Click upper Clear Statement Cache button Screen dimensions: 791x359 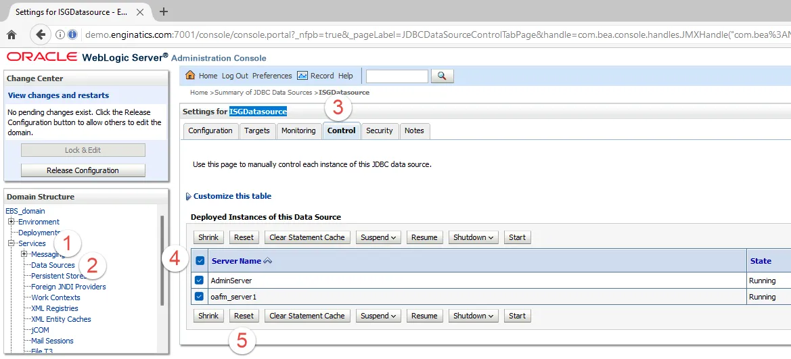307,237
